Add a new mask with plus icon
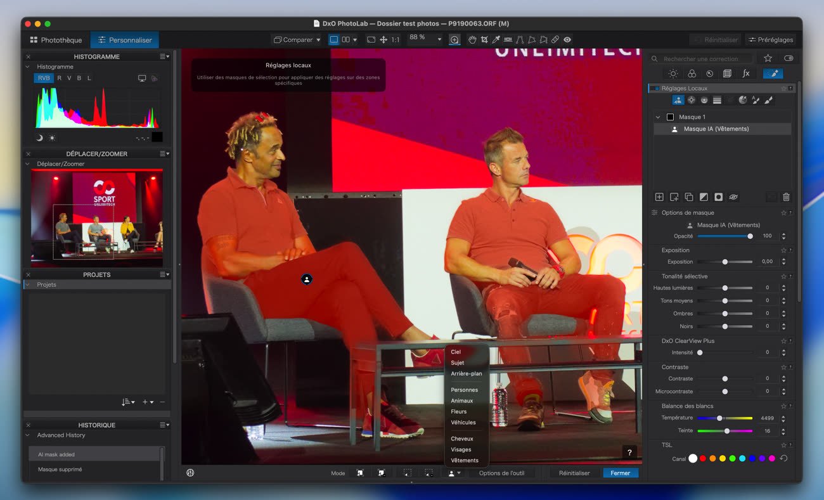The width and height of the screenshot is (824, 500). click(x=659, y=197)
